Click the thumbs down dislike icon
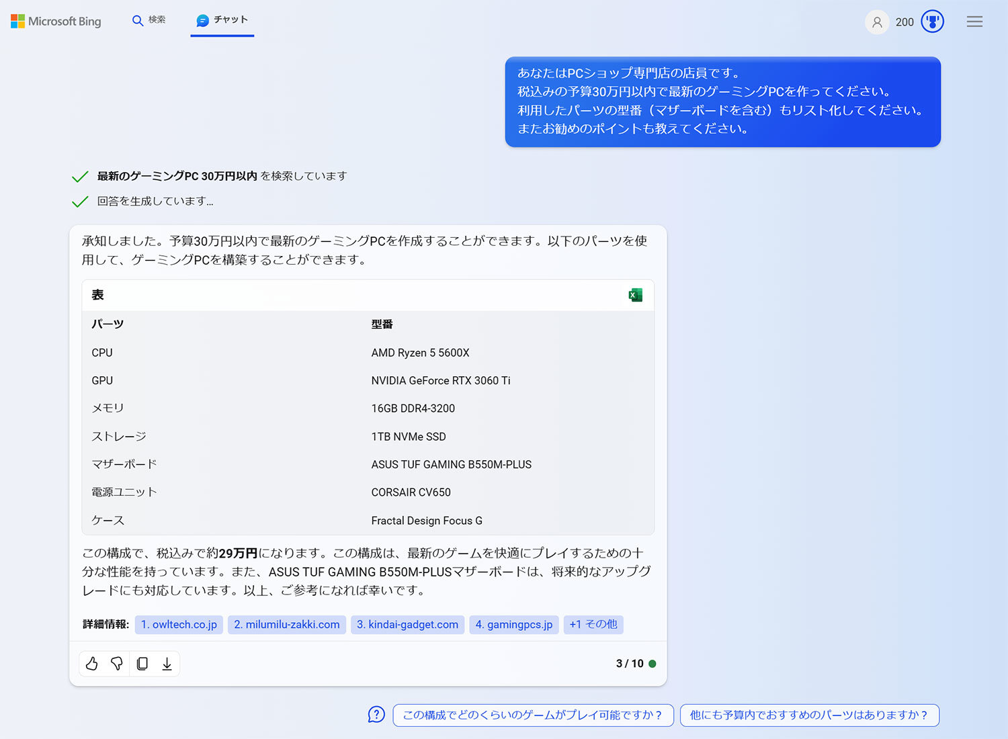The image size is (1008, 739). [117, 664]
